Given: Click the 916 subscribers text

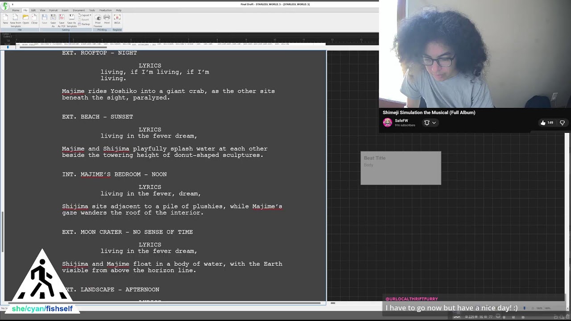Looking at the screenshot, I should pos(405,125).
